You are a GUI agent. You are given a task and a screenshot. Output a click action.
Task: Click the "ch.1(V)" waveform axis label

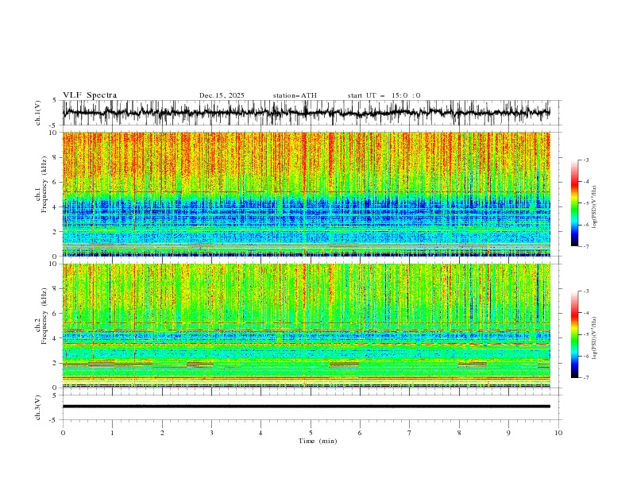click(39, 113)
